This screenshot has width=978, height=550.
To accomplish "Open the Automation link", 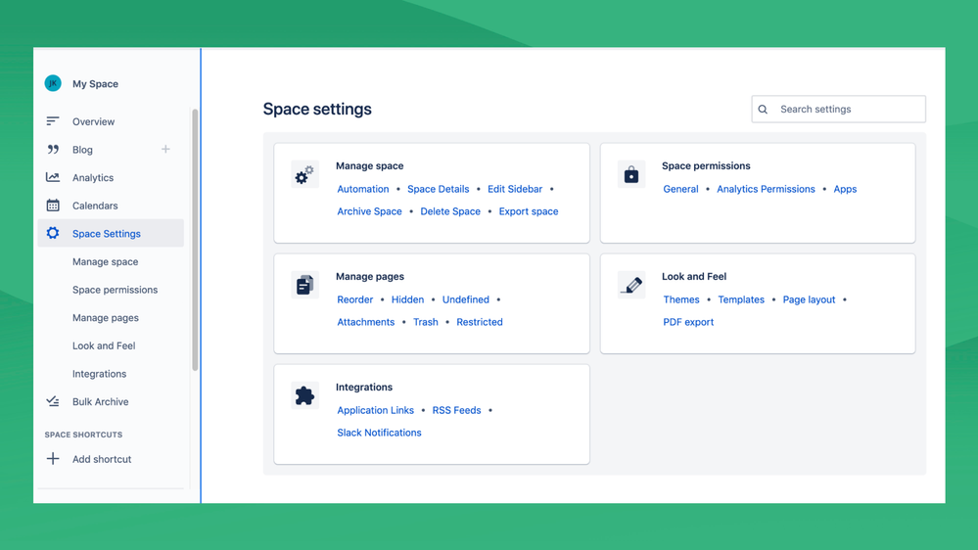I will click(x=363, y=189).
